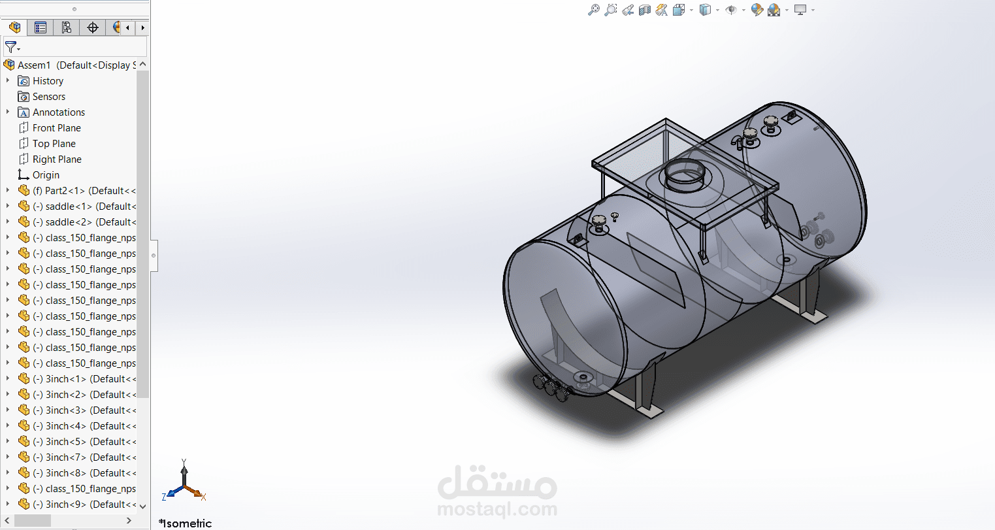Screen dimensions: 995x530
Task: Select the Origin in the tree
Action: 39,175
